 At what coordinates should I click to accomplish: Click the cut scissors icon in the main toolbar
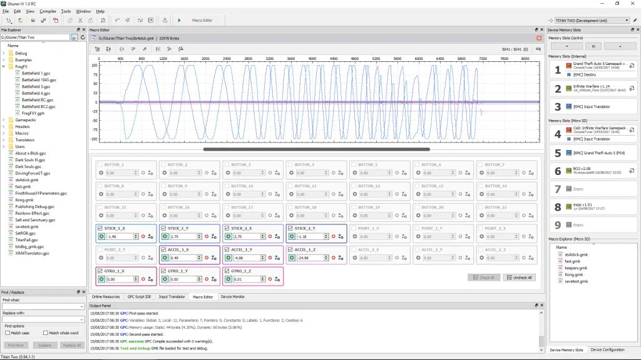[x=81, y=21]
